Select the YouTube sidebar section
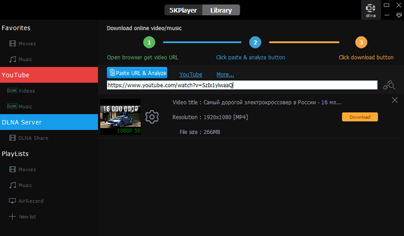 click(49, 75)
